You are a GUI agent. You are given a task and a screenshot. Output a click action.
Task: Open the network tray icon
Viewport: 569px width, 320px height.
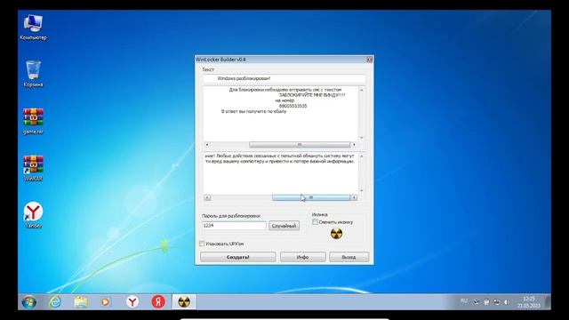click(496, 302)
